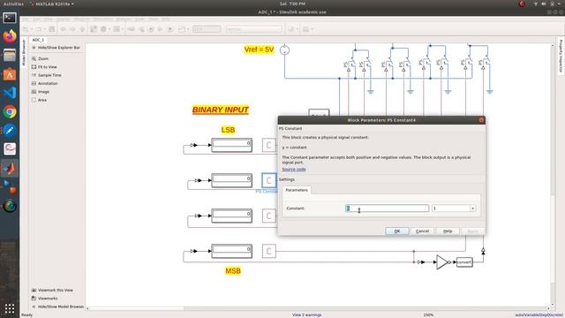
Task: Click the autoVariableStepDiscrete solver link
Action: click(x=539, y=314)
